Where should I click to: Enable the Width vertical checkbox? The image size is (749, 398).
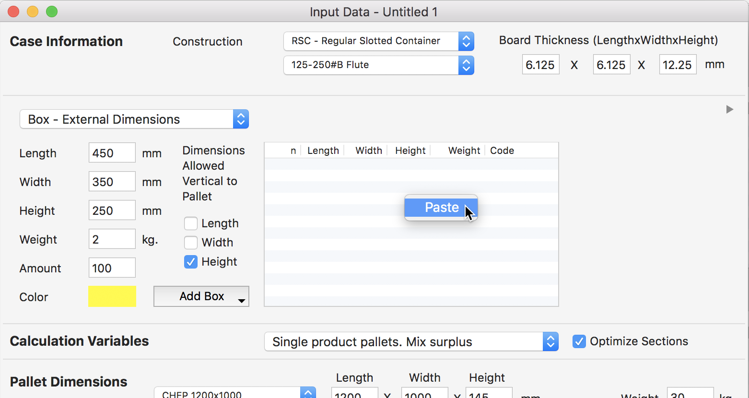pyautogui.click(x=191, y=243)
